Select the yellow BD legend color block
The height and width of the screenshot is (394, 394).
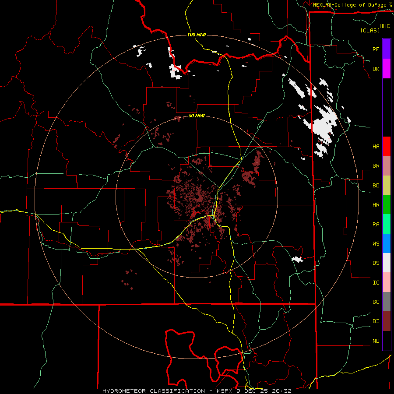(387, 186)
